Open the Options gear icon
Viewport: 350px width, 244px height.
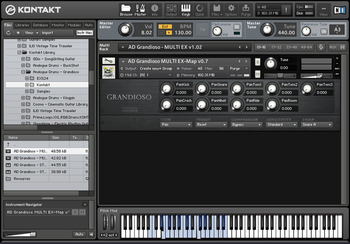pos(231,10)
